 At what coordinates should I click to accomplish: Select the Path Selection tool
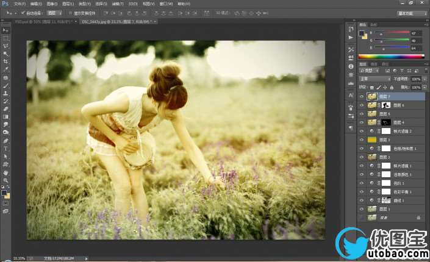tap(5, 156)
